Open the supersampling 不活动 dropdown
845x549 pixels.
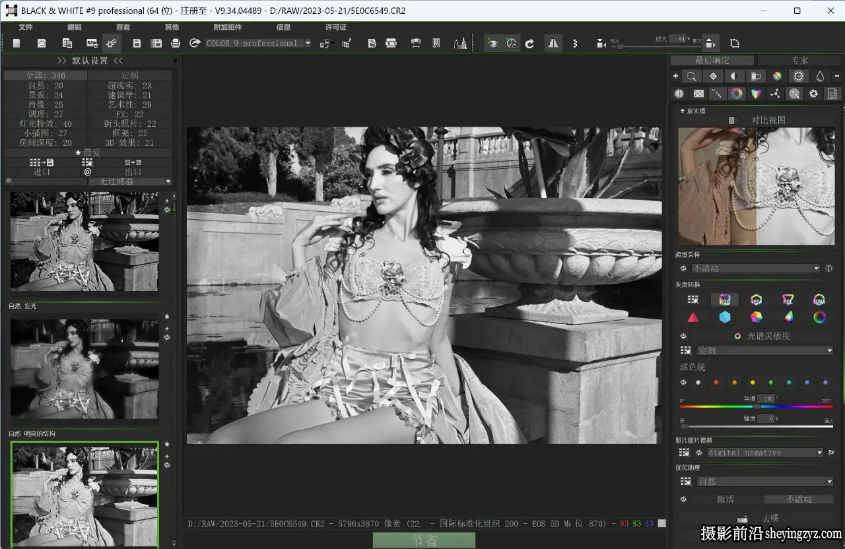point(756,269)
